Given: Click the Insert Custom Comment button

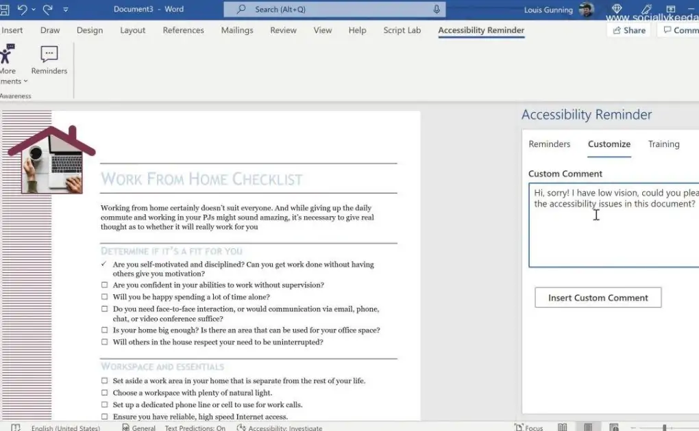Looking at the screenshot, I should tap(598, 298).
